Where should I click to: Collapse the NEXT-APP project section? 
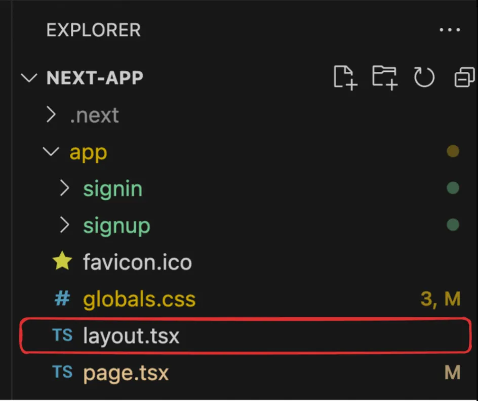[30, 77]
